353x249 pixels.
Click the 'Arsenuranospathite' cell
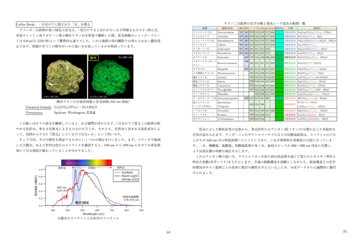(x=228, y=98)
